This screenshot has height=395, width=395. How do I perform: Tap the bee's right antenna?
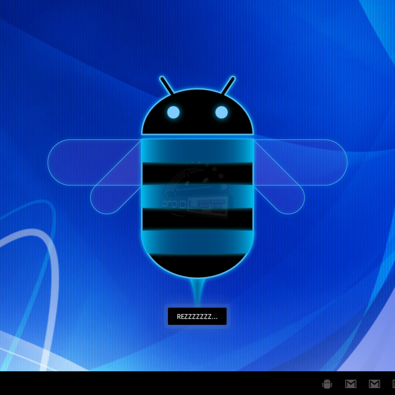(x=228, y=85)
